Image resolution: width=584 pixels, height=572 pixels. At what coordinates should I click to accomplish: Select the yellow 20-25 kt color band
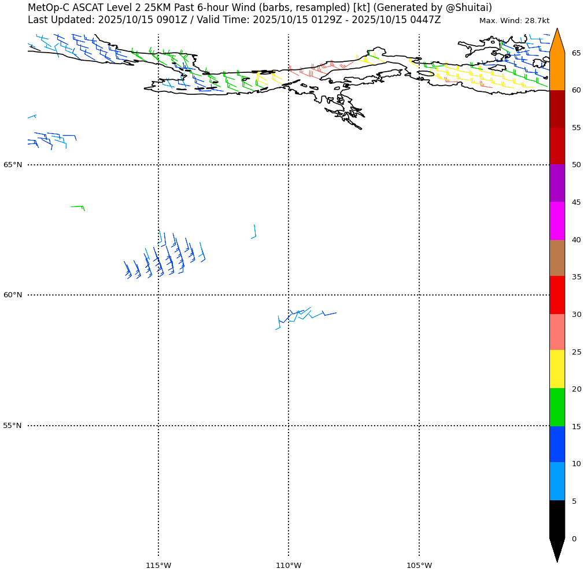[557, 369]
